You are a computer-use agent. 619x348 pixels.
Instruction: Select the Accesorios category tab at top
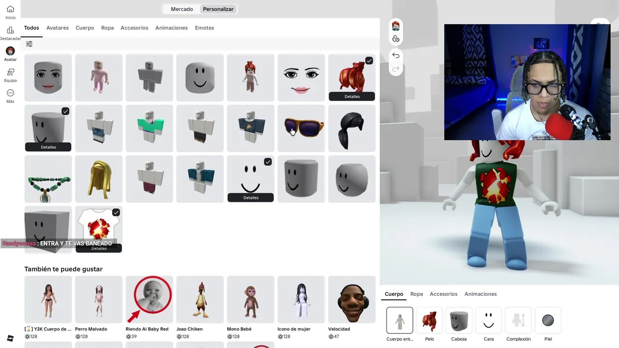click(x=134, y=28)
